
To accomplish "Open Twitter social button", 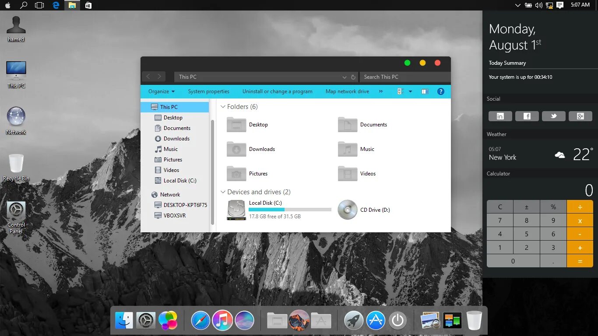I will [553, 116].
